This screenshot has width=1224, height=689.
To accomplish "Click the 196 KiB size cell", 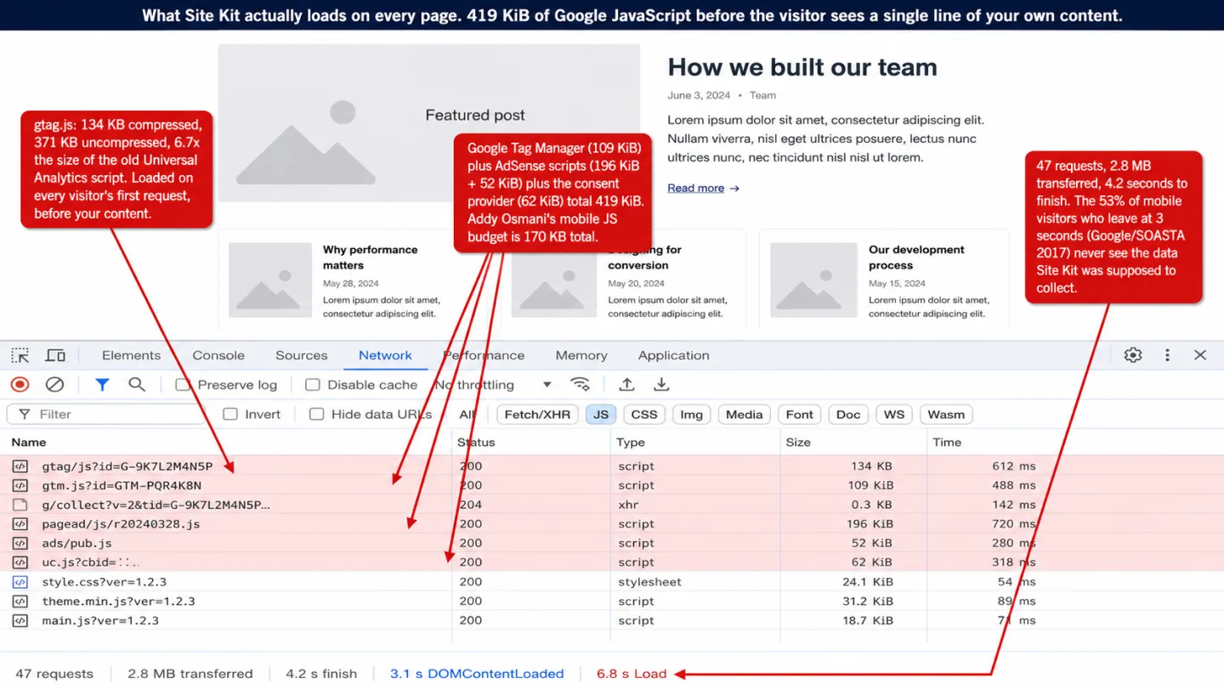I will 870,524.
